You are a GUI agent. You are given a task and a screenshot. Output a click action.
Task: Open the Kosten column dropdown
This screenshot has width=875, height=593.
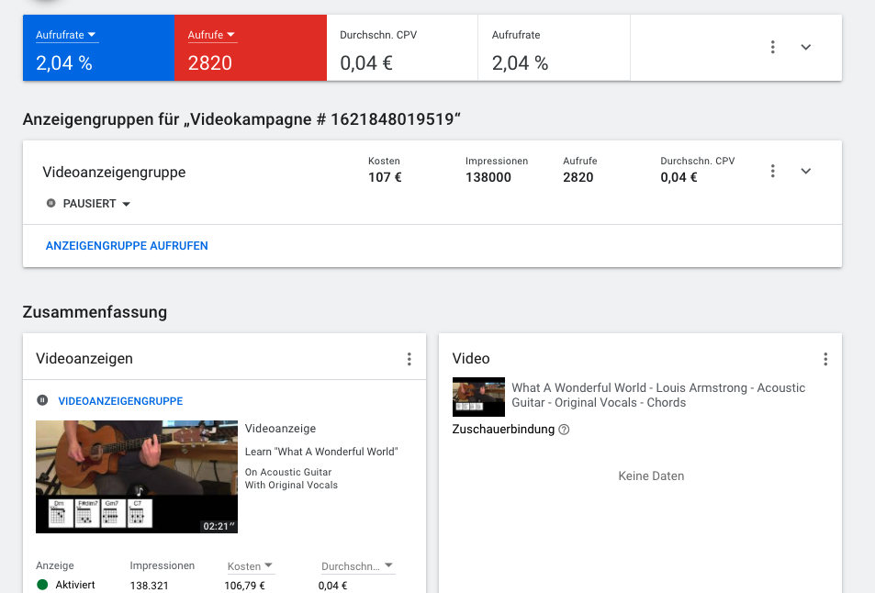250,566
